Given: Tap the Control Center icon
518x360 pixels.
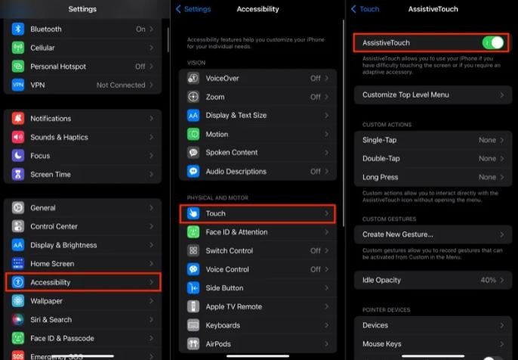Looking at the screenshot, I should pyautogui.click(x=18, y=226).
